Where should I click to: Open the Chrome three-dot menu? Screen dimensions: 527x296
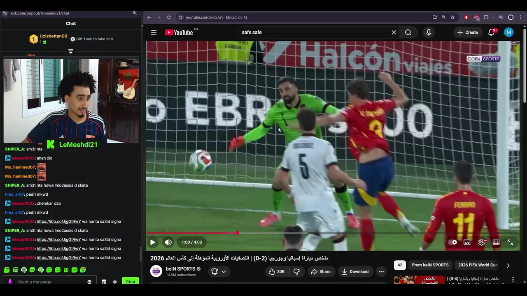(x=520, y=17)
